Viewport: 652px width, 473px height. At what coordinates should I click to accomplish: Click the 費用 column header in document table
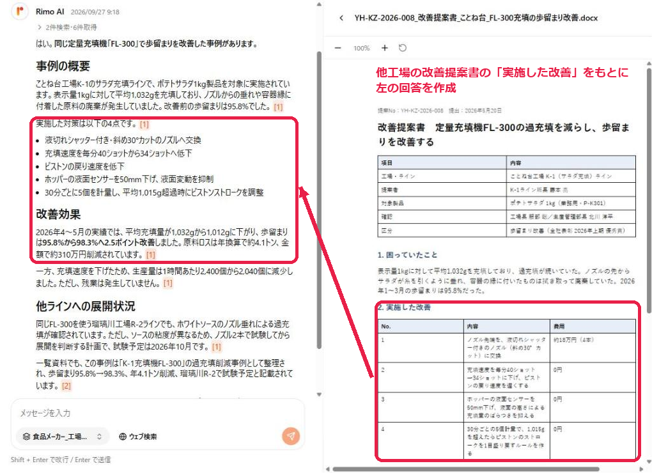pos(559,326)
